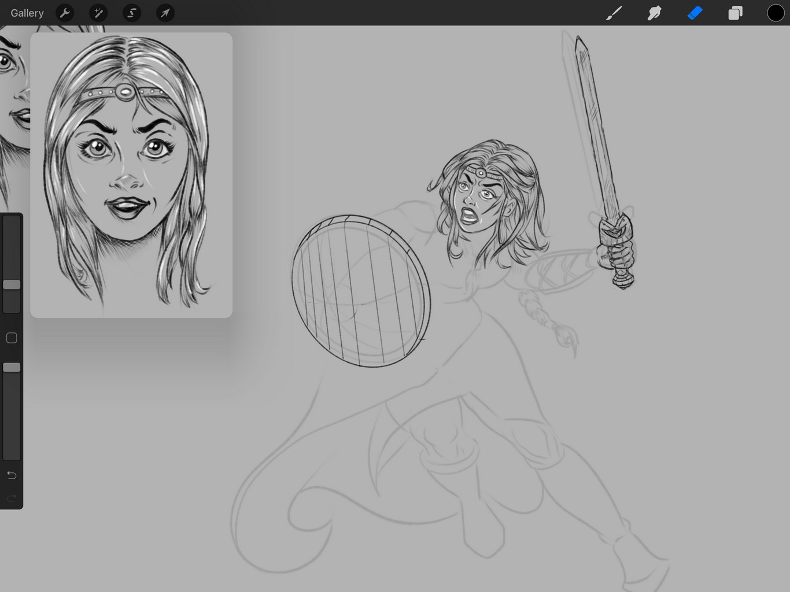
Task: Click the brush opacity slider handle
Action: point(12,367)
